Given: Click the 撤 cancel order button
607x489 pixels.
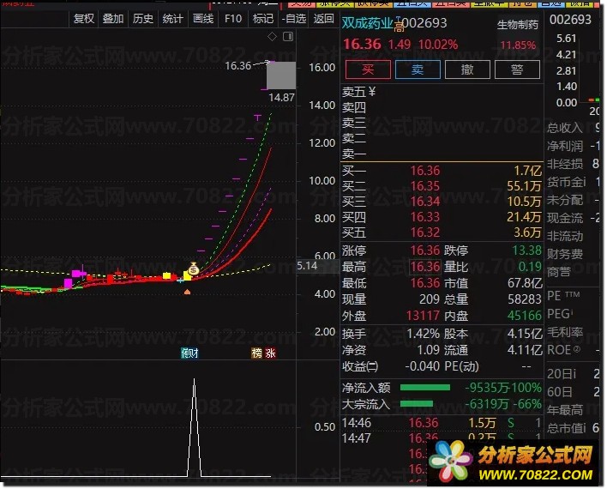Looking at the screenshot, I should click(467, 69).
